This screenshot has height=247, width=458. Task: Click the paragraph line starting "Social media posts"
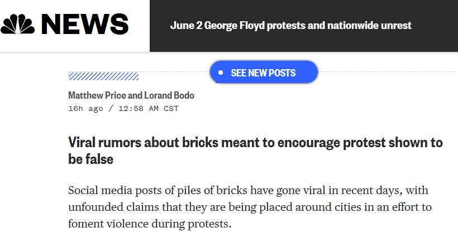coord(247,190)
